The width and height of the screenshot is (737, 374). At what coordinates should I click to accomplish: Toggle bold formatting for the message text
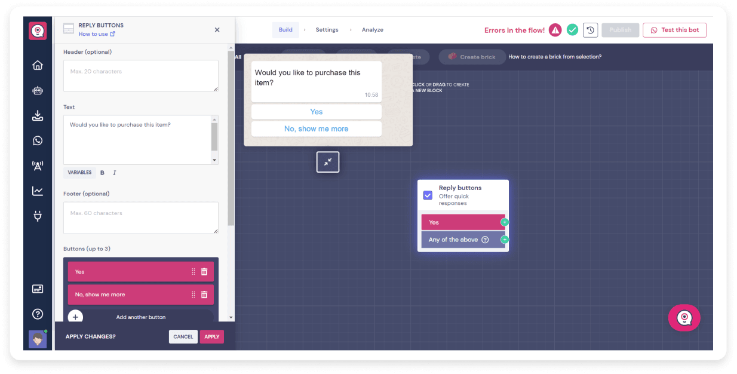[x=102, y=172]
